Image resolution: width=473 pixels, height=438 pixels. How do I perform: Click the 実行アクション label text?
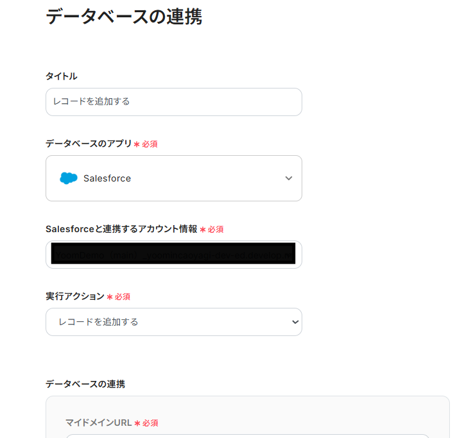(74, 296)
